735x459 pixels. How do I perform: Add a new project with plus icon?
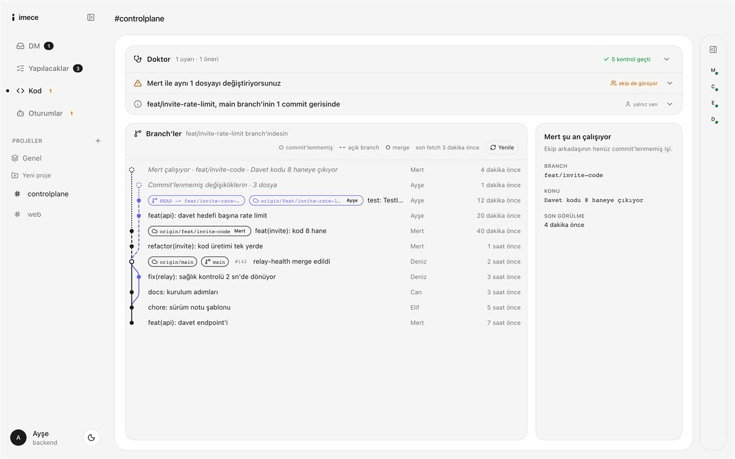click(98, 141)
